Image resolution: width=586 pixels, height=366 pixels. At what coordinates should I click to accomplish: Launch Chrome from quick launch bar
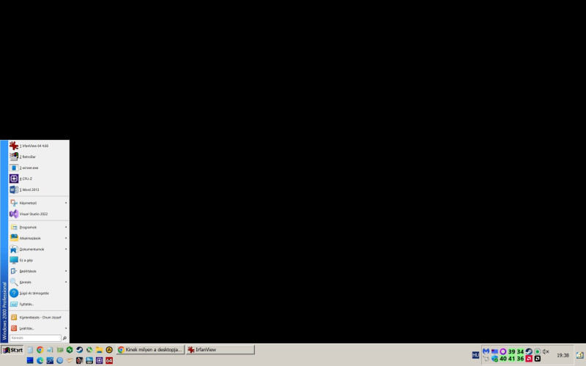[x=40, y=350]
